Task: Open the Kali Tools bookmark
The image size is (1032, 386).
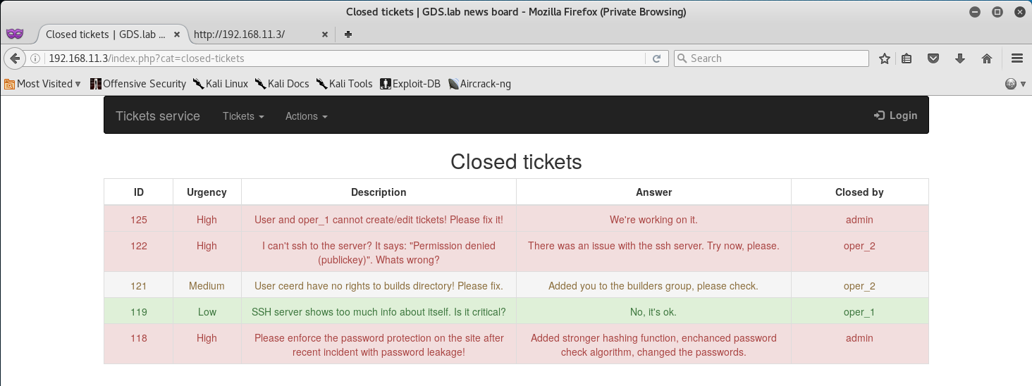Action: [344, 84]
